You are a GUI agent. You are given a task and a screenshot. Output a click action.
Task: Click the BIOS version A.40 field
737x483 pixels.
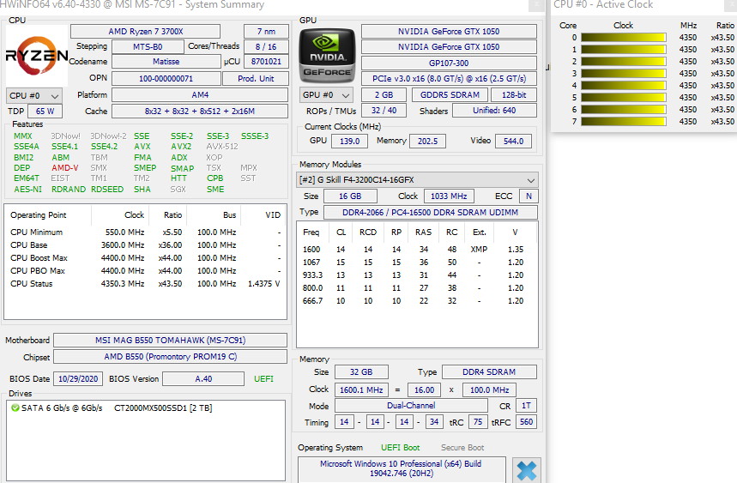point(203,378)
